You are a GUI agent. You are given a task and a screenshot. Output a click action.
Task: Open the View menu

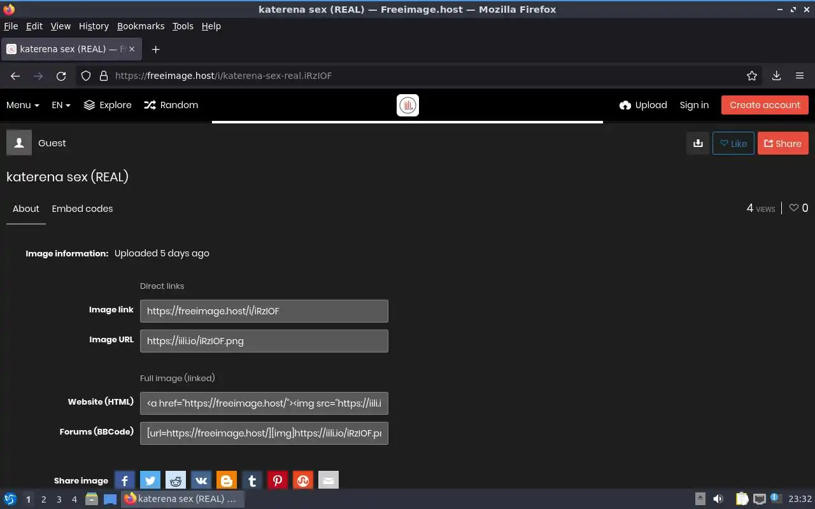60,26
